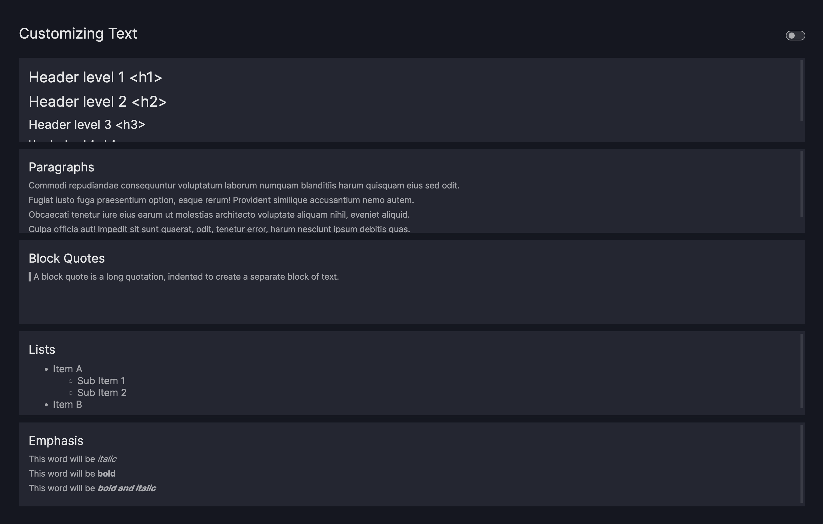This screenshot has height=524, width=823.
Task: Click the Header level 1 heading
Action: tap(95, 78)
